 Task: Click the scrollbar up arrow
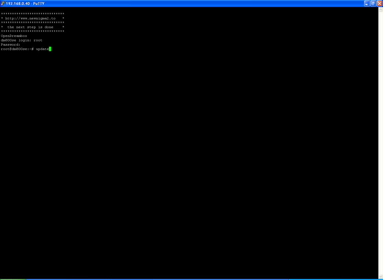(381, 10)
